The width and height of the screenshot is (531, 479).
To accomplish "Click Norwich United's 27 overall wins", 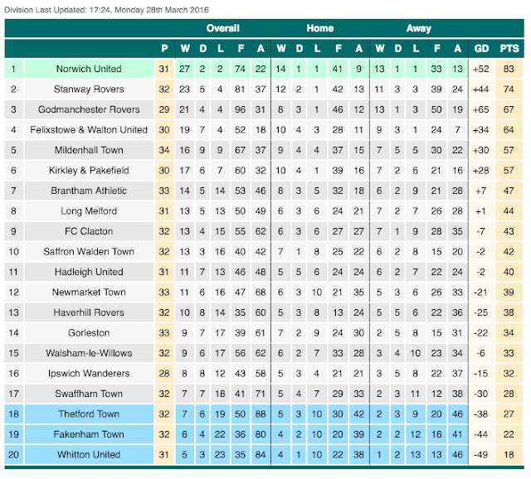I will tap(184, 69).
